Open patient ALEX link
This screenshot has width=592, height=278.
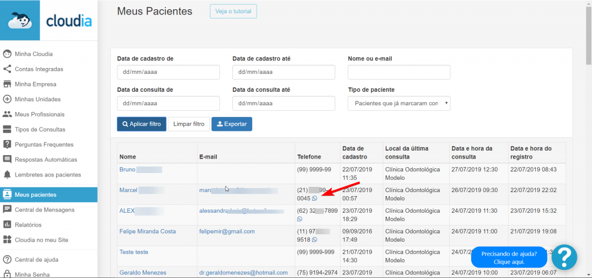tap(127, 211)
